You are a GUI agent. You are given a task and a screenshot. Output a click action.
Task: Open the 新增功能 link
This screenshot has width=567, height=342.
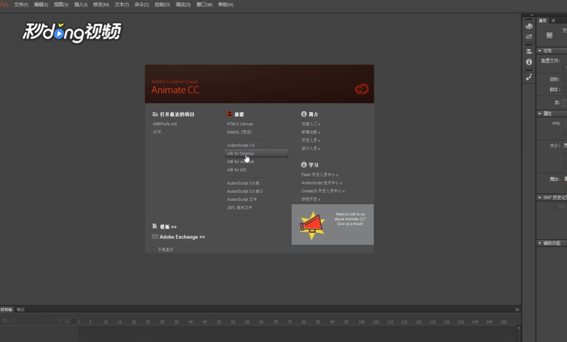click(311, 132)
